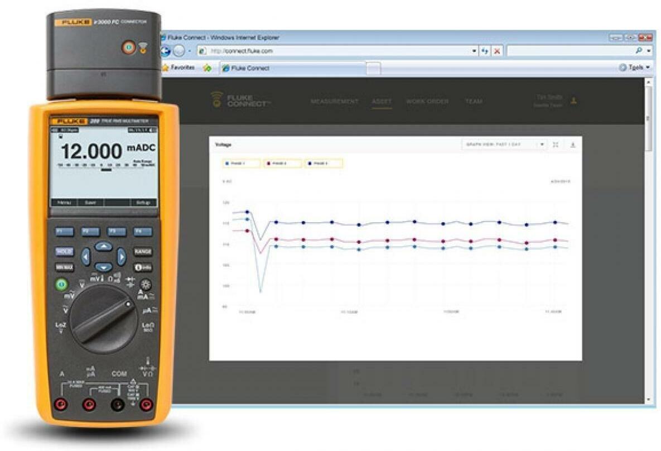This screenshot has width=661, height=451.
Task: Open the TEAM navigation item
Action: 474,101
